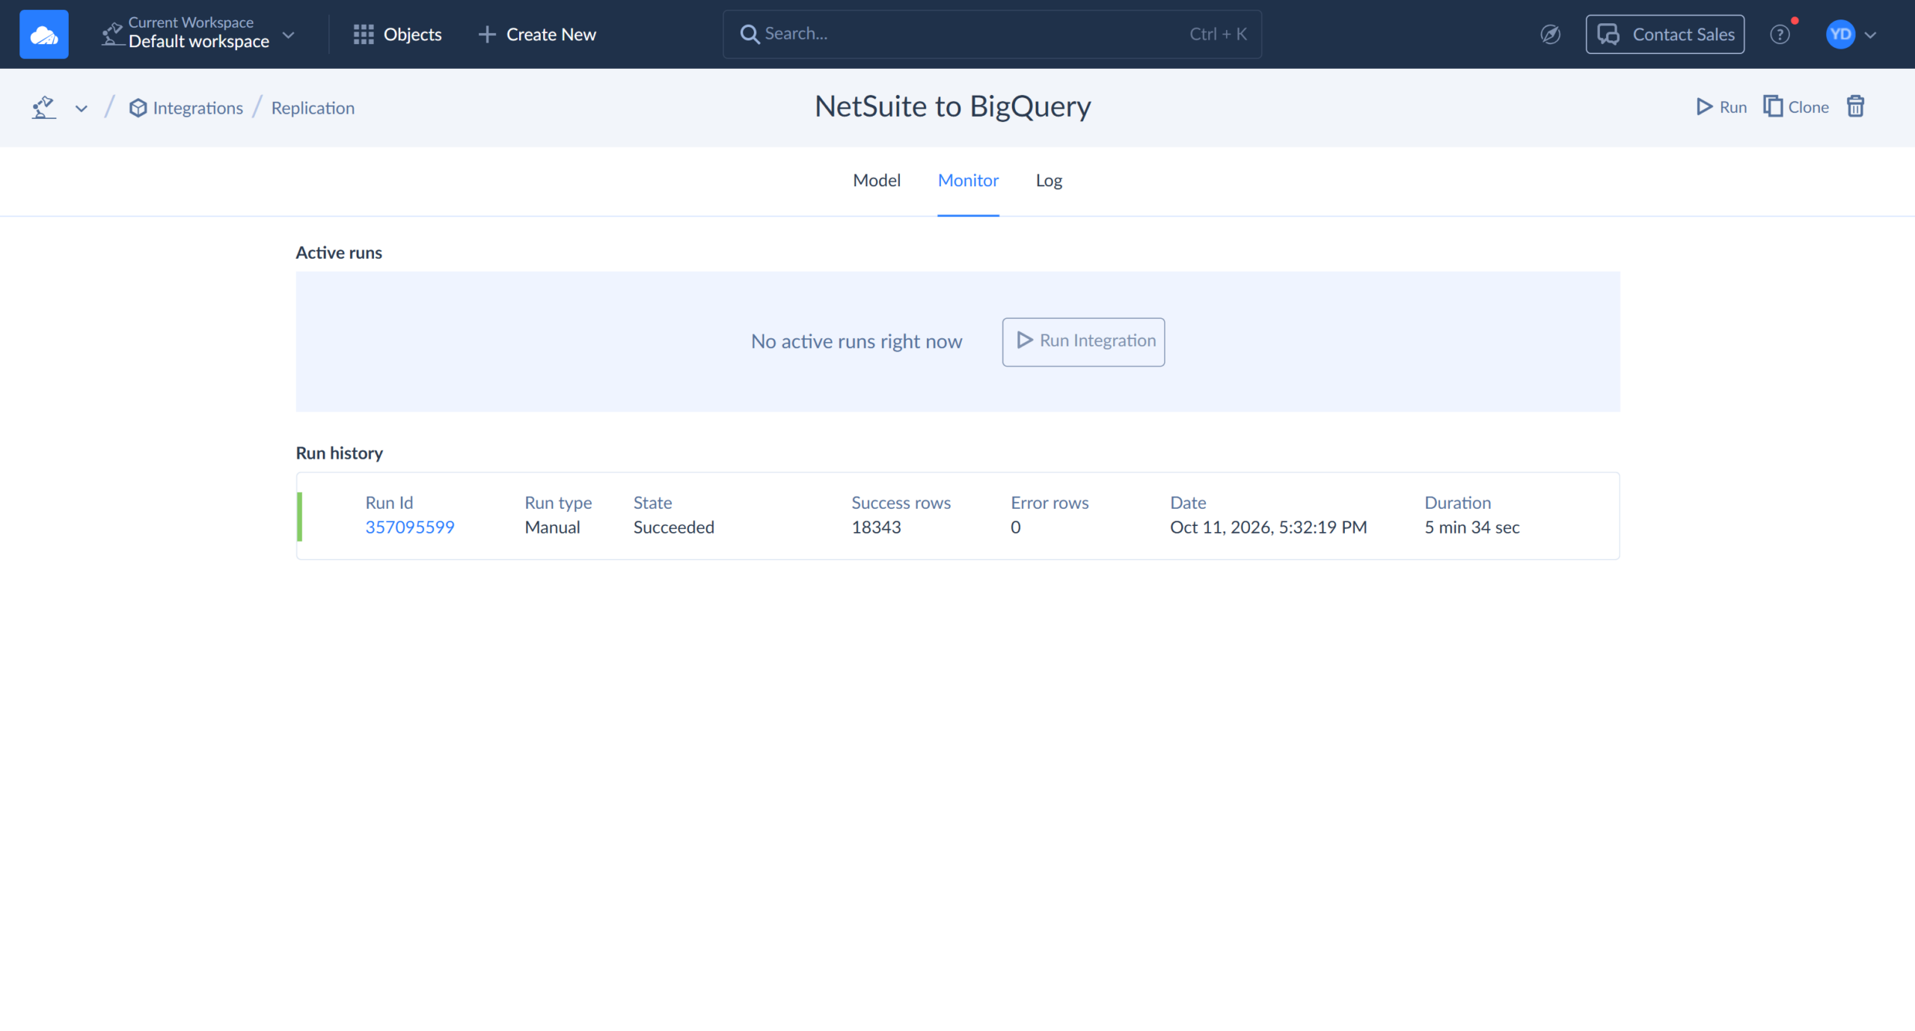Open the help question mark icon
1915x1031 pixels.
pyautogui.click(x=1780, y=34)
